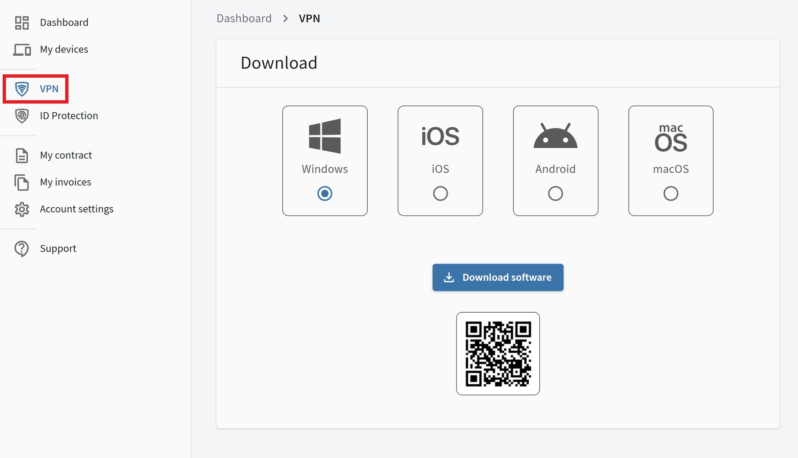Select the iOS radio button
This screenshot has height=458, width=798.
[440, 193]
